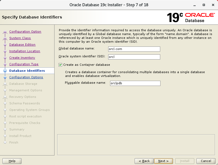Click the Management Options disabled step
The image size is (218, 165).
click(26, 90)
